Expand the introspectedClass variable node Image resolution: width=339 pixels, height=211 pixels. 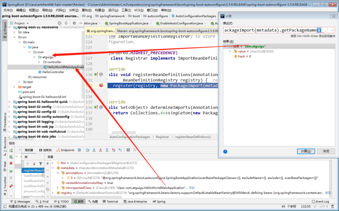pos(58,188)
